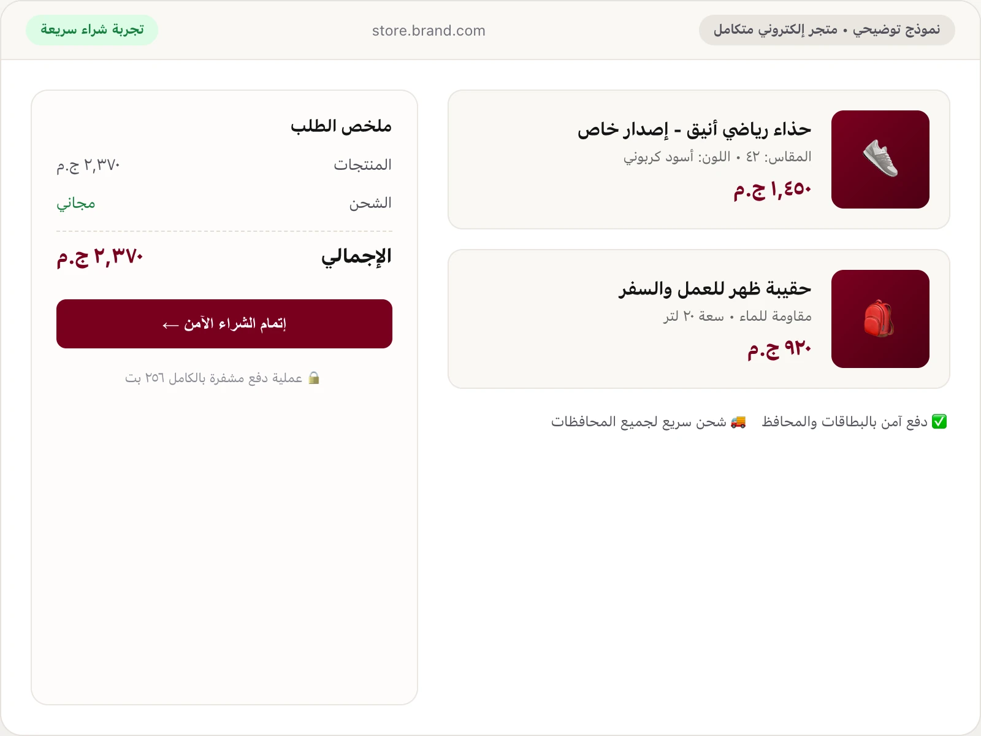This screenshot has width=981, height=736.
Task: Click the 'دفع آمن بالبطاقات والمحافظ' text
Action: [x=844, y=421]
